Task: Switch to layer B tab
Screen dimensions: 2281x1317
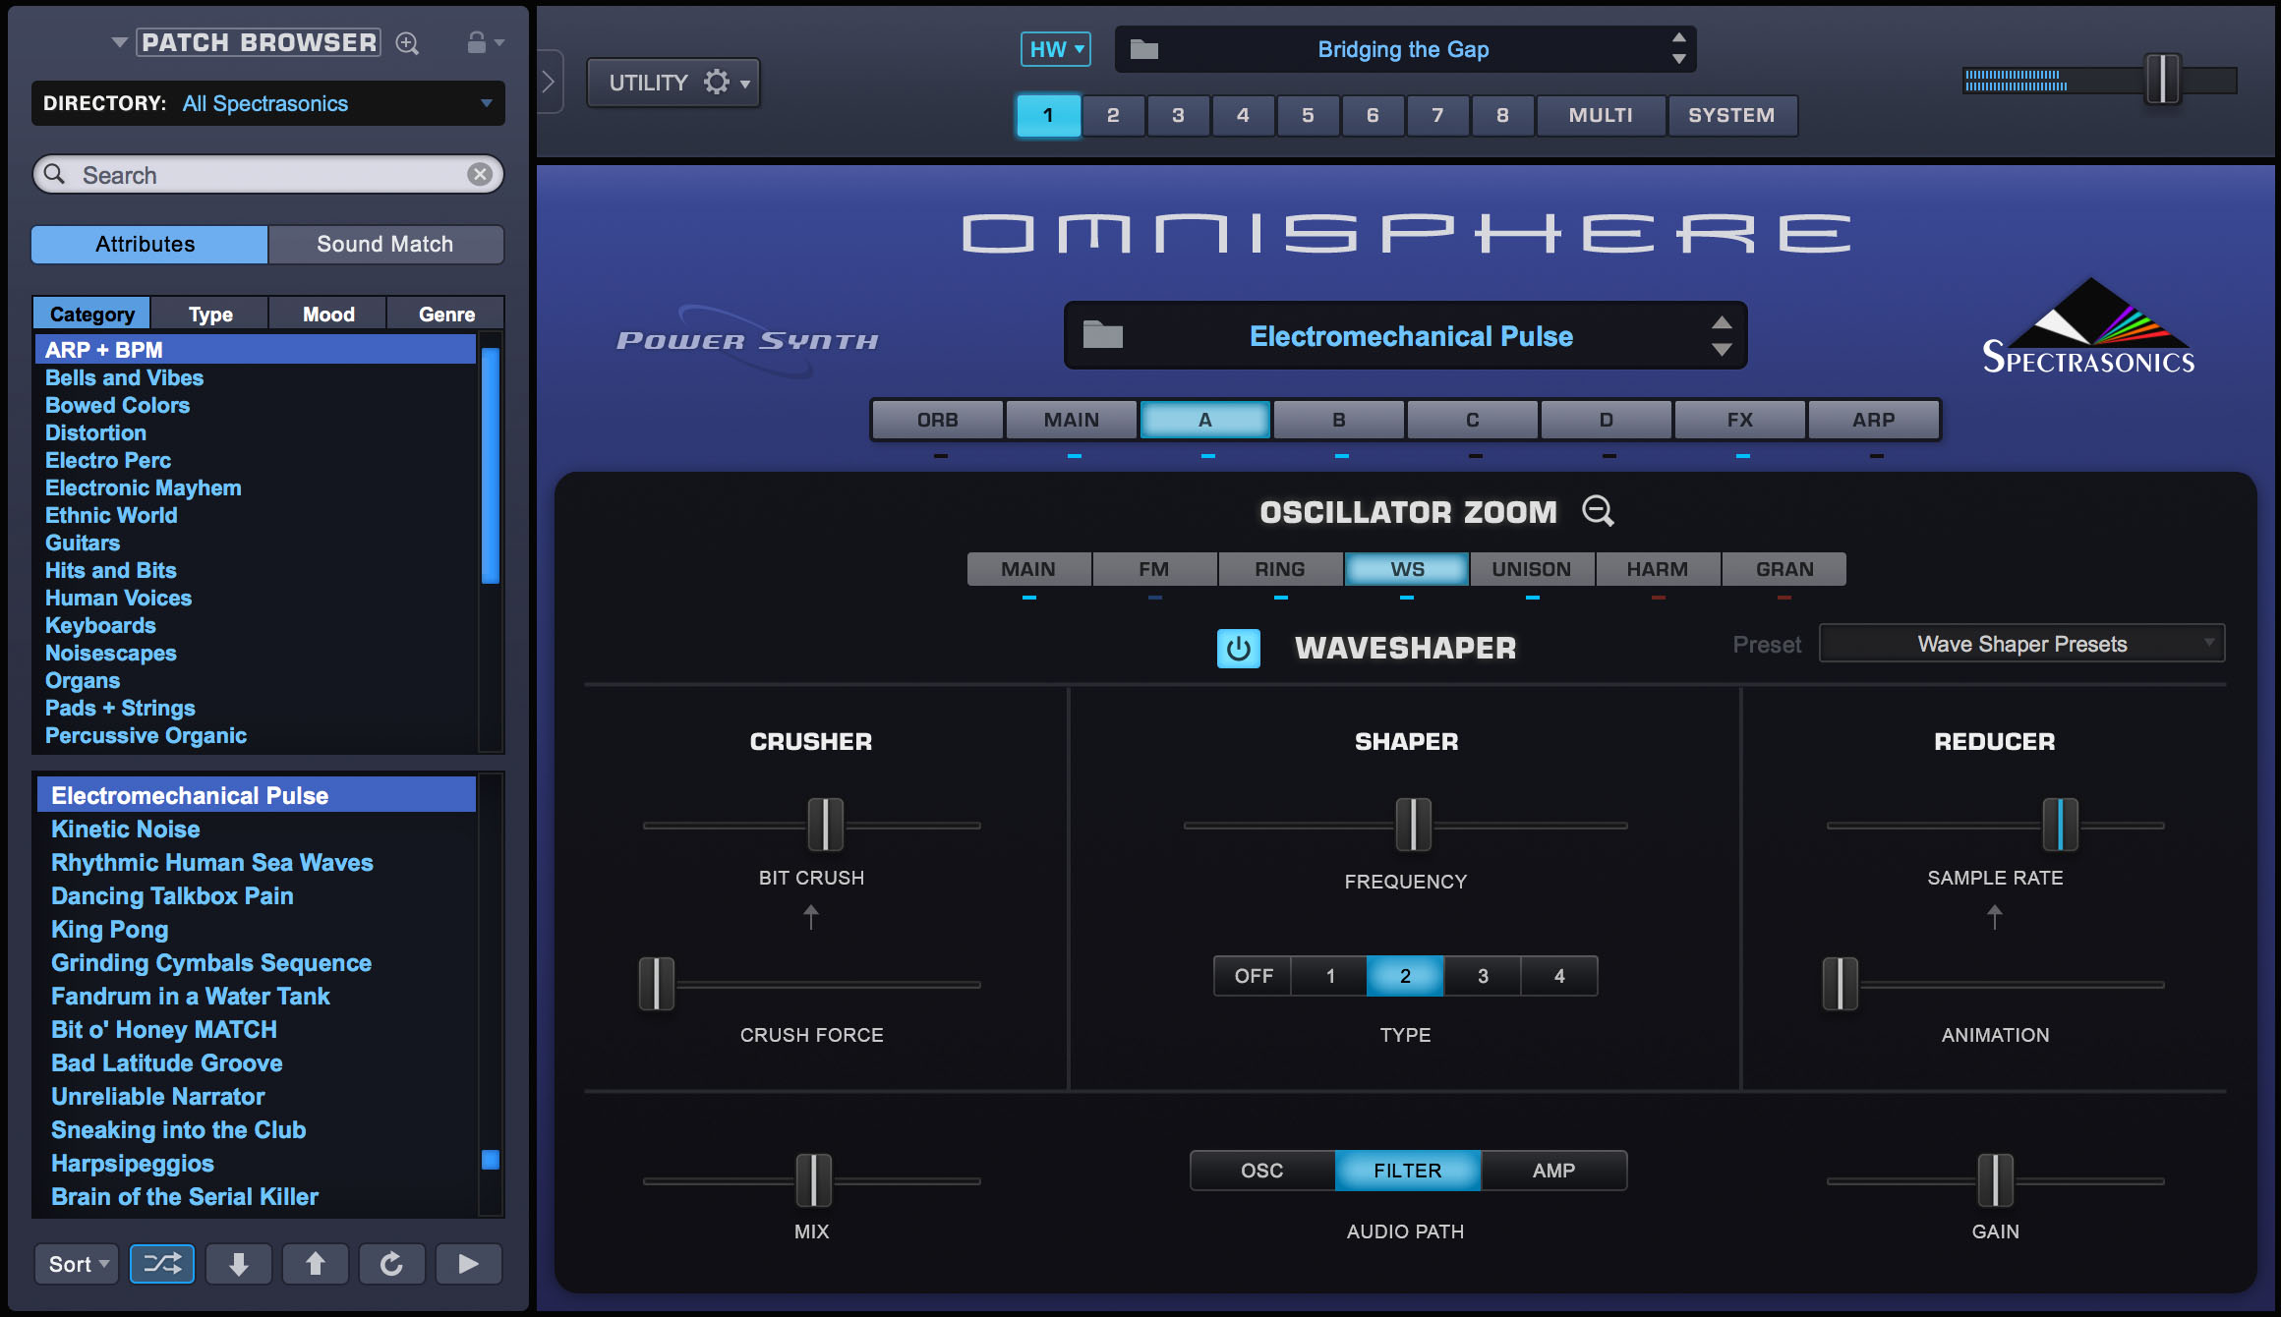Action: pyautogui.click(x=1339, y=420)
